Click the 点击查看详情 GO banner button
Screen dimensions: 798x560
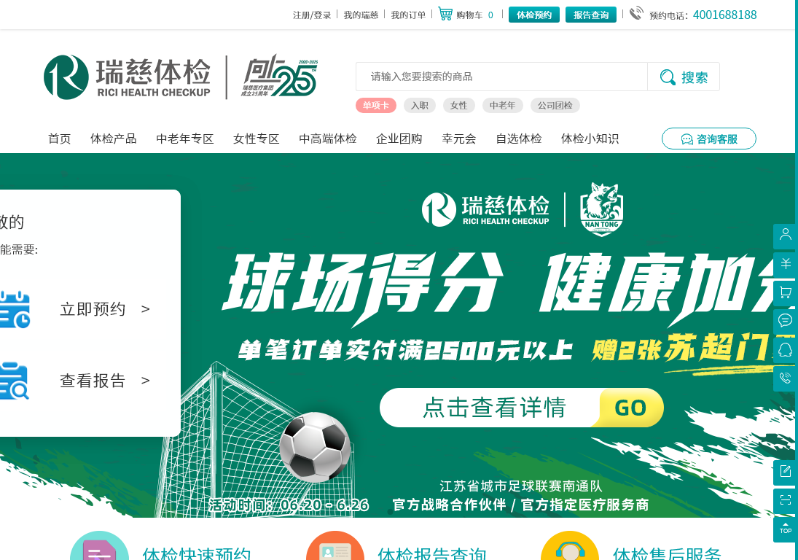[x=521, y=408]
